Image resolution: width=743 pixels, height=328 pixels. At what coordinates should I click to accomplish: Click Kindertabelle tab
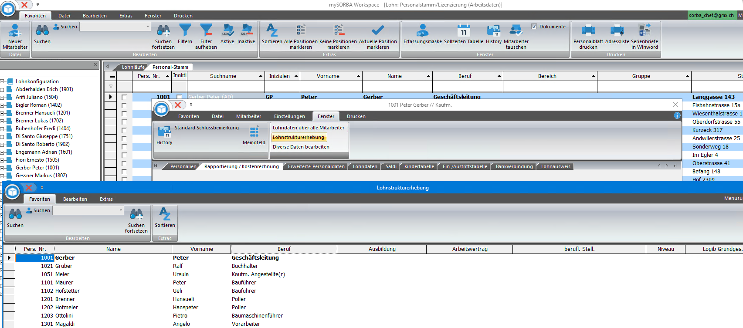419,166
